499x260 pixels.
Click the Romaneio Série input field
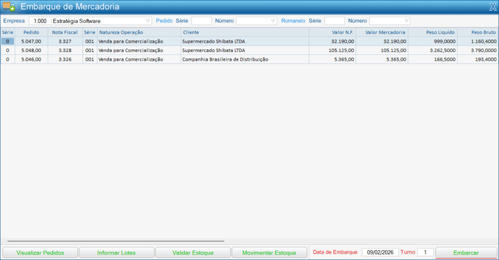334,21
